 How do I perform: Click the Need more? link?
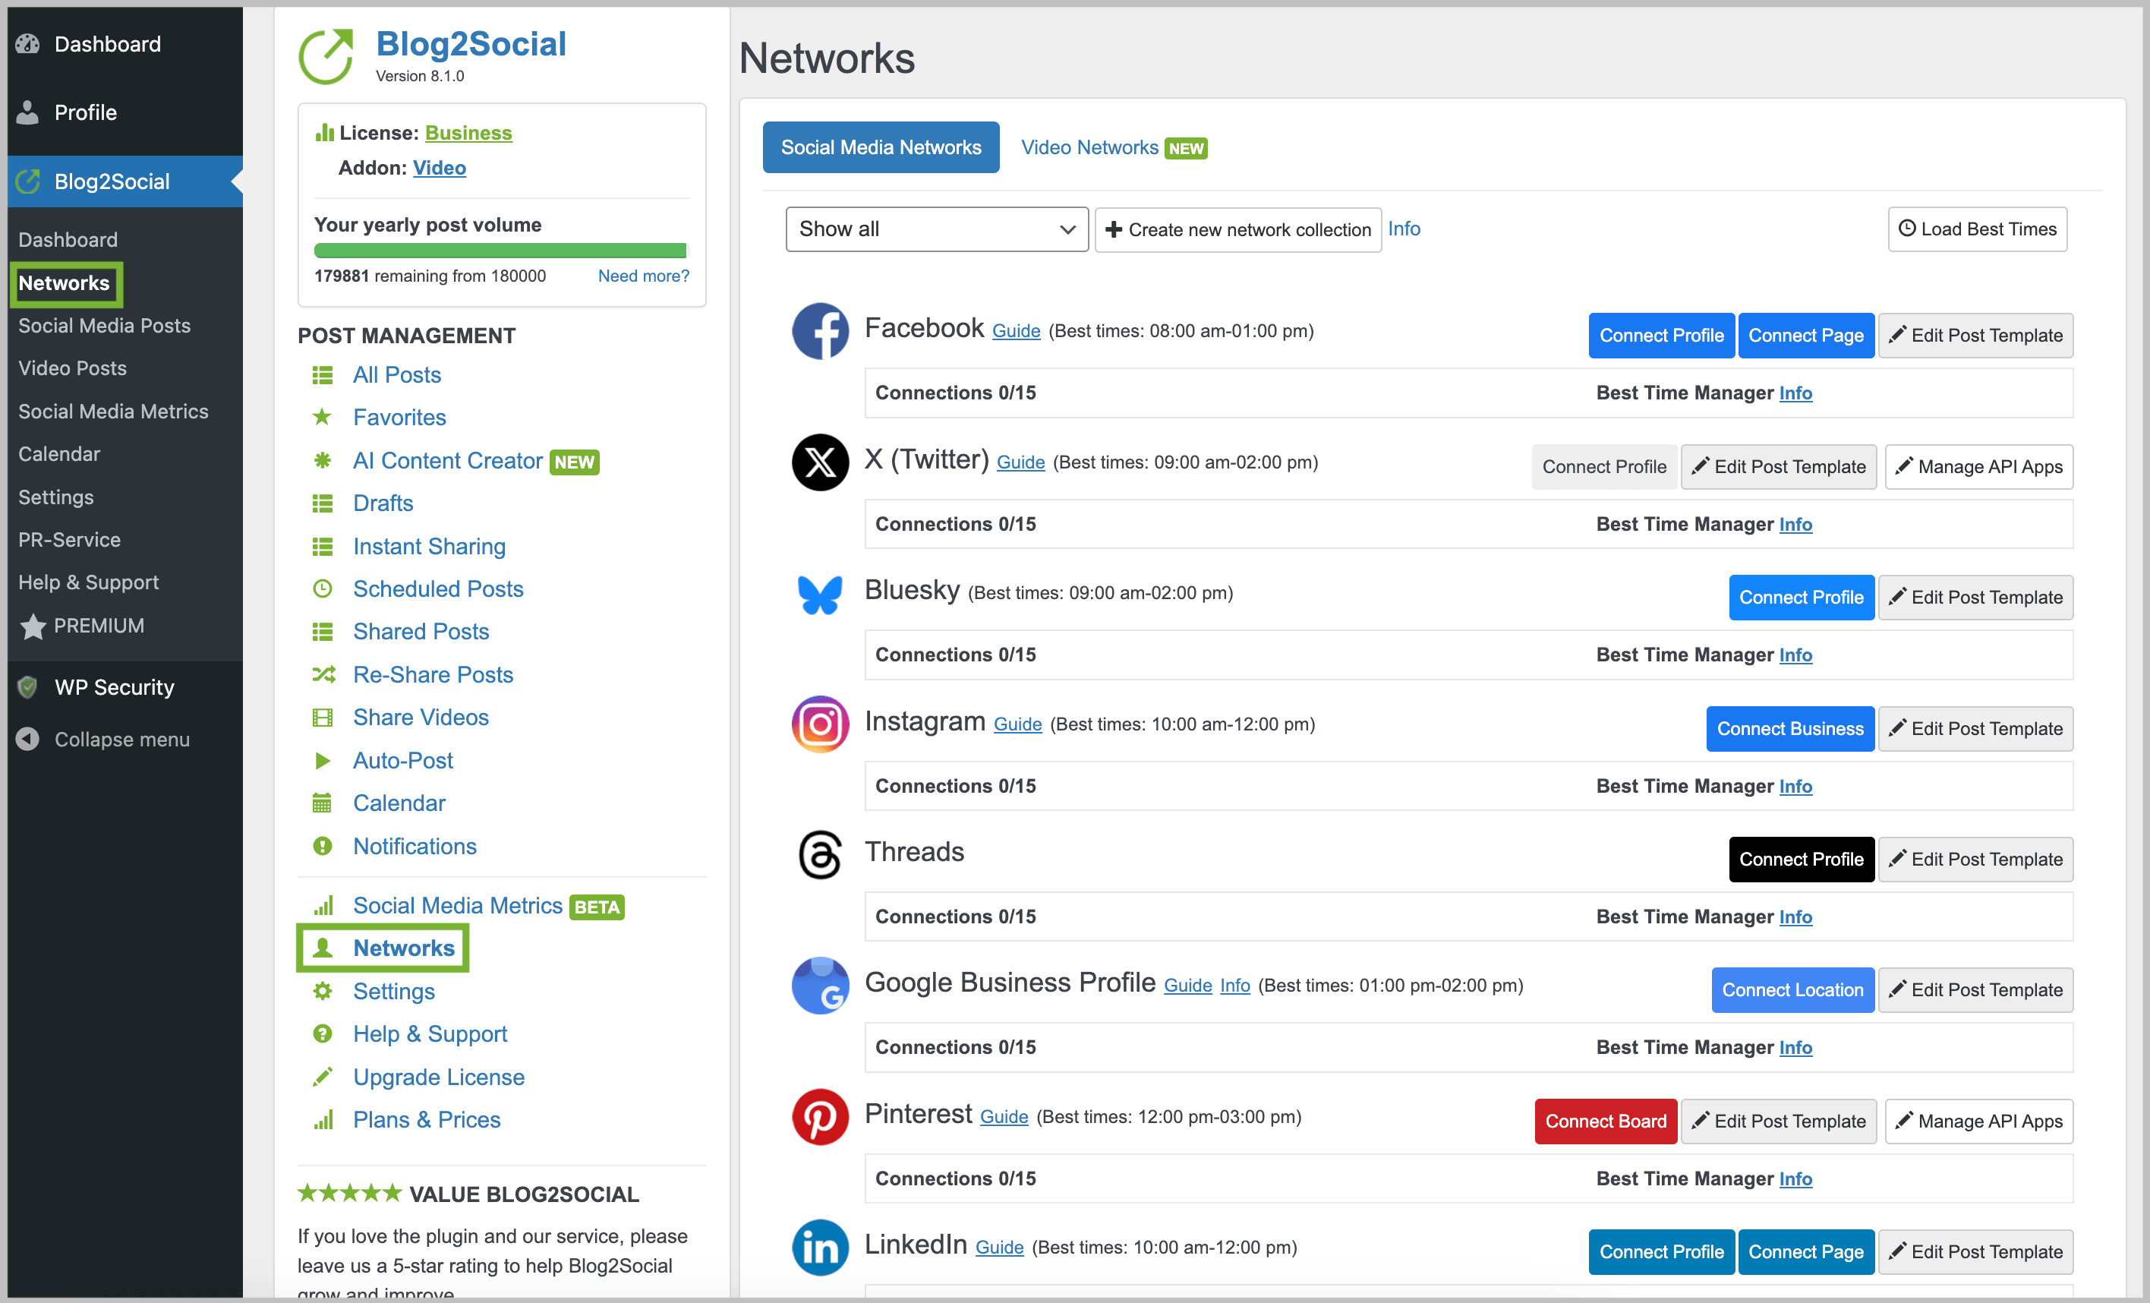[x=643, y=276]
